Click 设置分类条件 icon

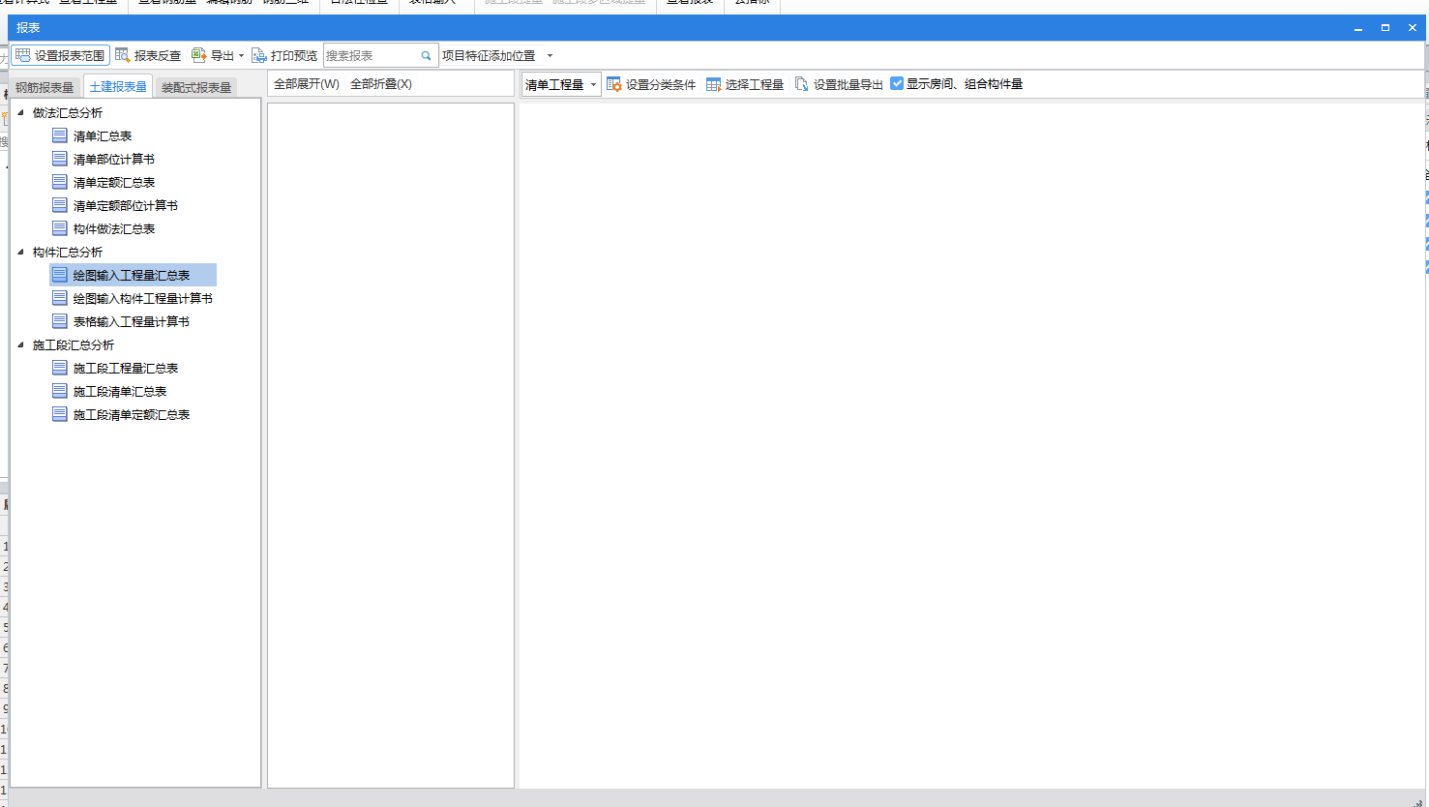[614, 84]
